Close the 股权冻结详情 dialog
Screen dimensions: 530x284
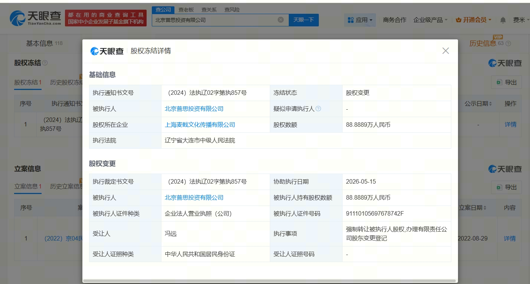click(x=446, y=51)
